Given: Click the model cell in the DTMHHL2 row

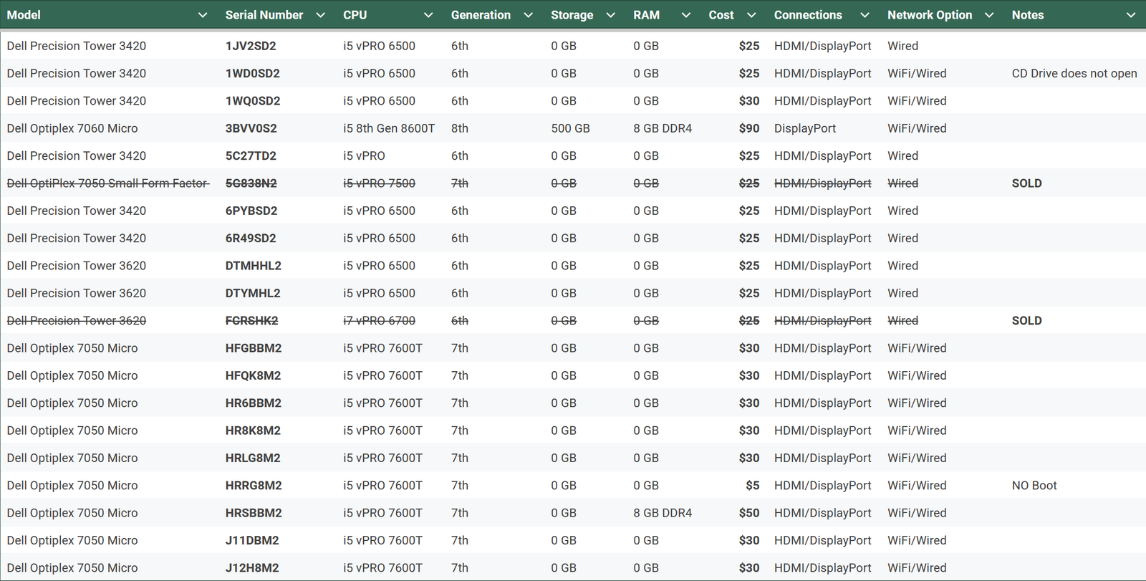Looking at the screenshot, I should click(x=77, y=266).
